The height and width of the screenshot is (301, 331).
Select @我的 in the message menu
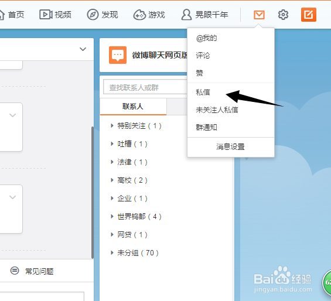point(231,38)
